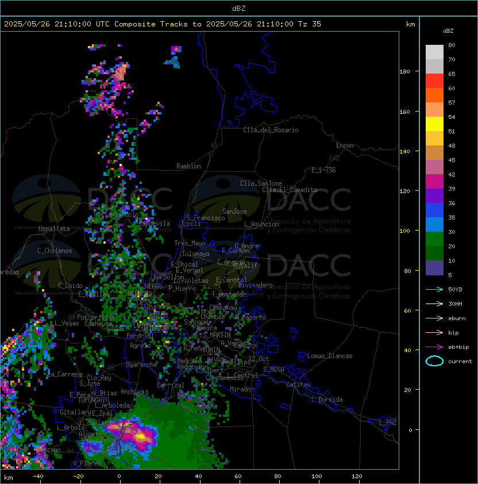Click the Anchoris place label
This screenshot has width=478, height=484.
134,391
